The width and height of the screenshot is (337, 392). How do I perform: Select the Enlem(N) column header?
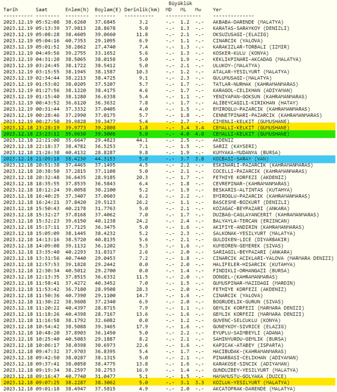coord(77,10)
